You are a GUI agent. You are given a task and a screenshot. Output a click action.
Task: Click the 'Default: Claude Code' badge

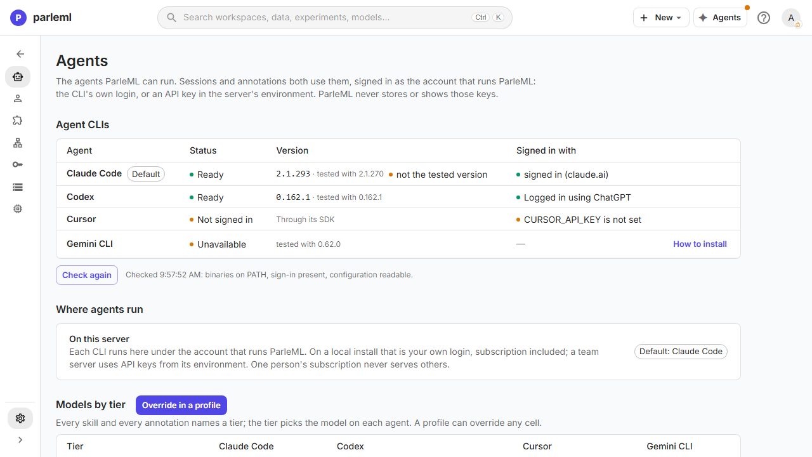[x=681, y=352]
